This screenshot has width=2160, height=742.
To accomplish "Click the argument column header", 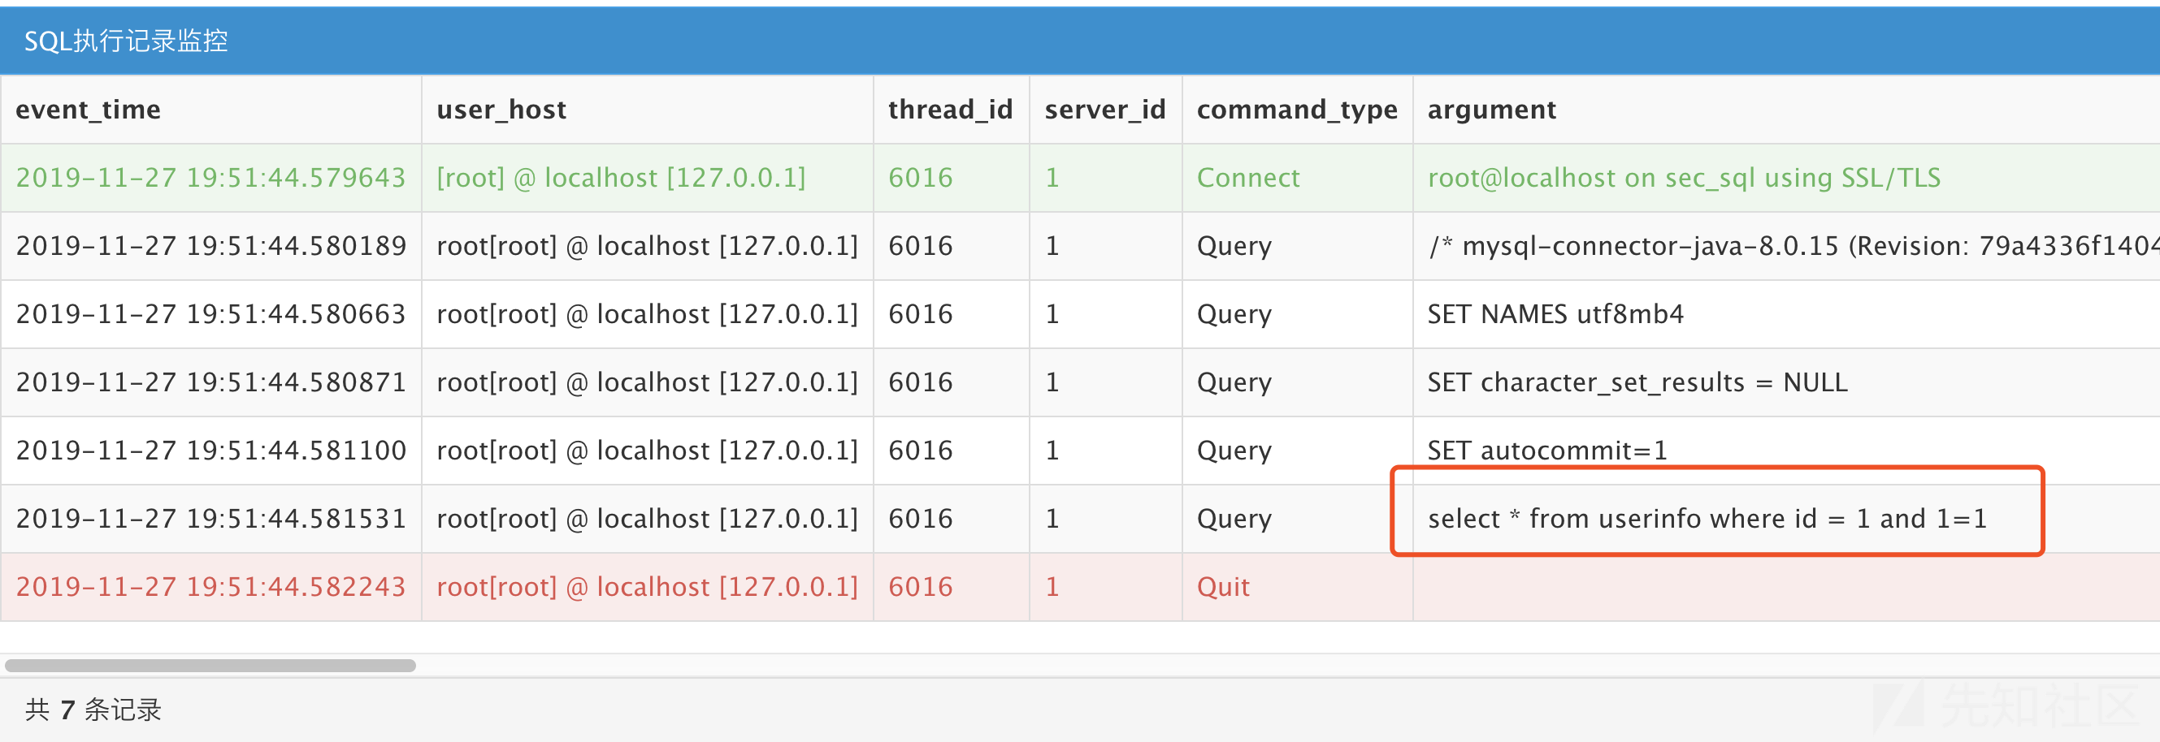I will 1491,110.
